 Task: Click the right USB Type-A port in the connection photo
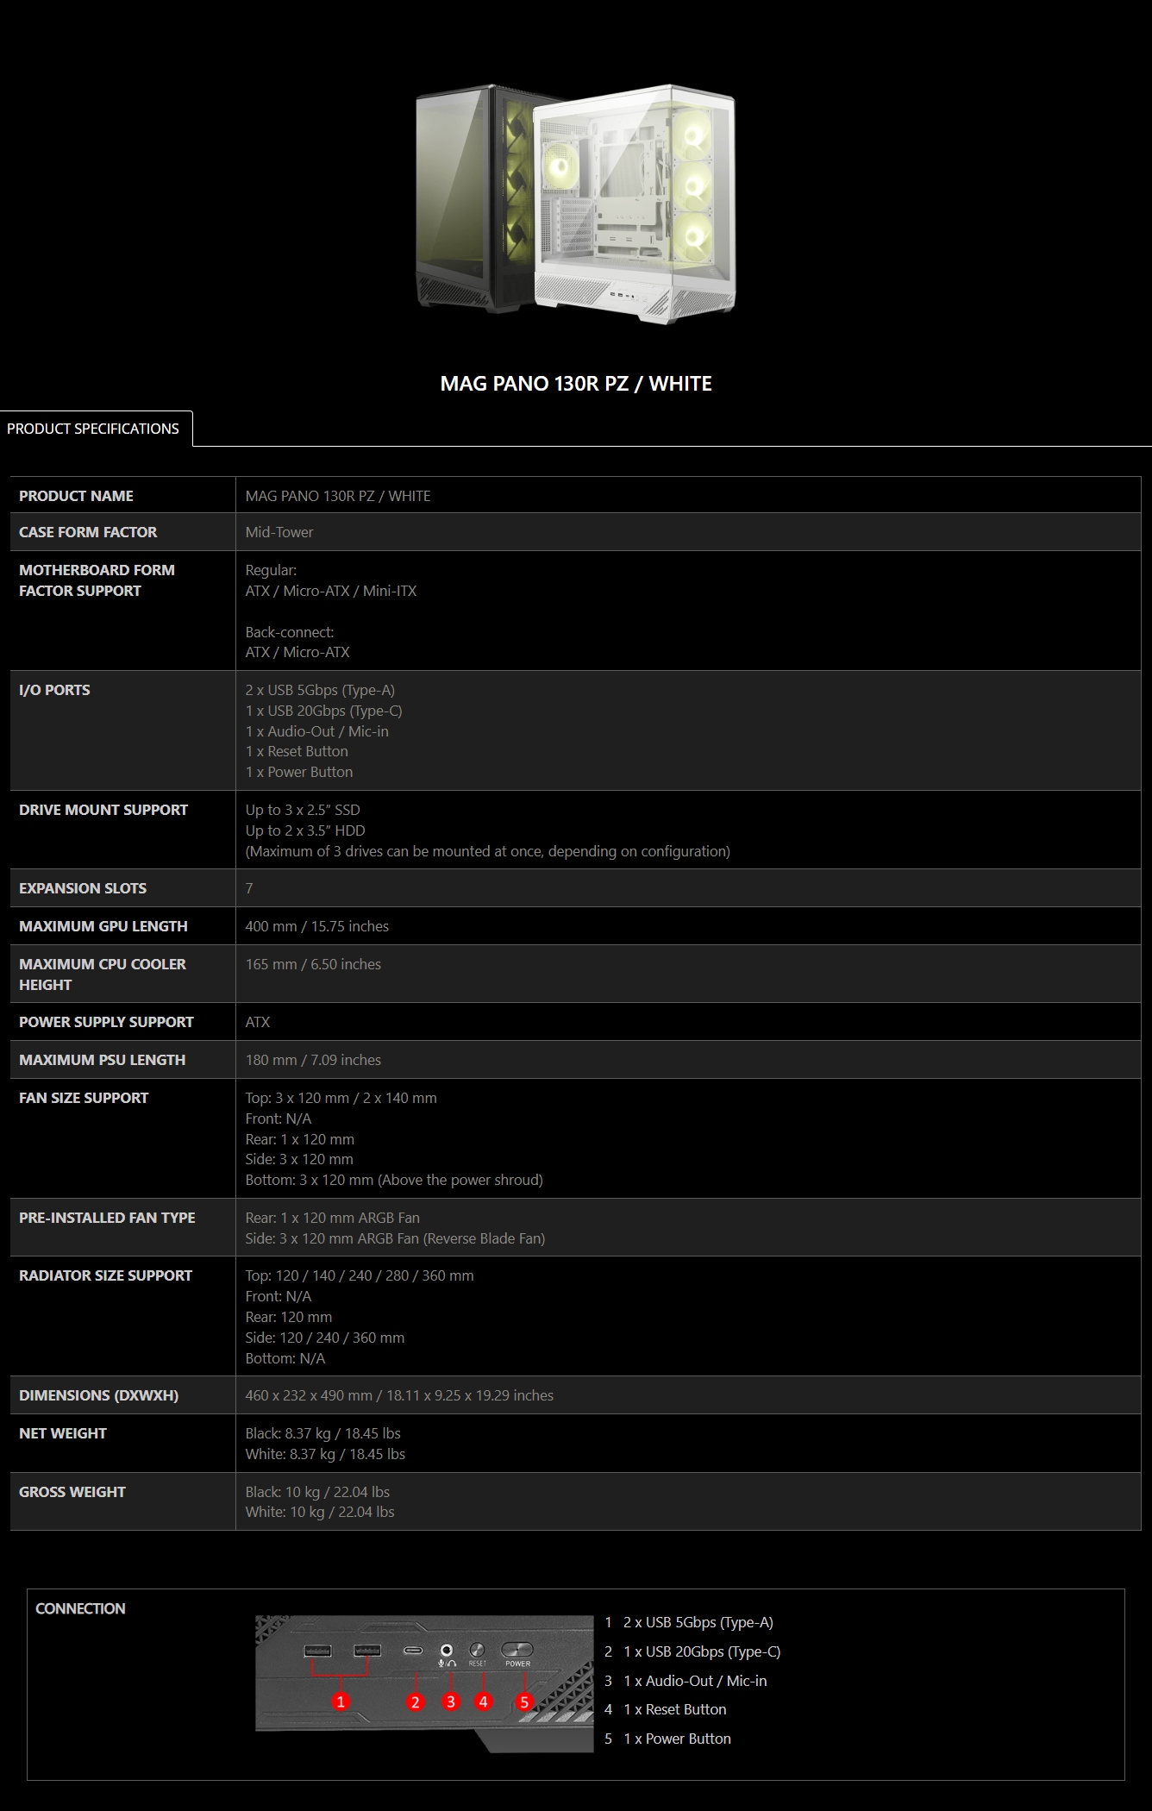[x=367, y=1651]
